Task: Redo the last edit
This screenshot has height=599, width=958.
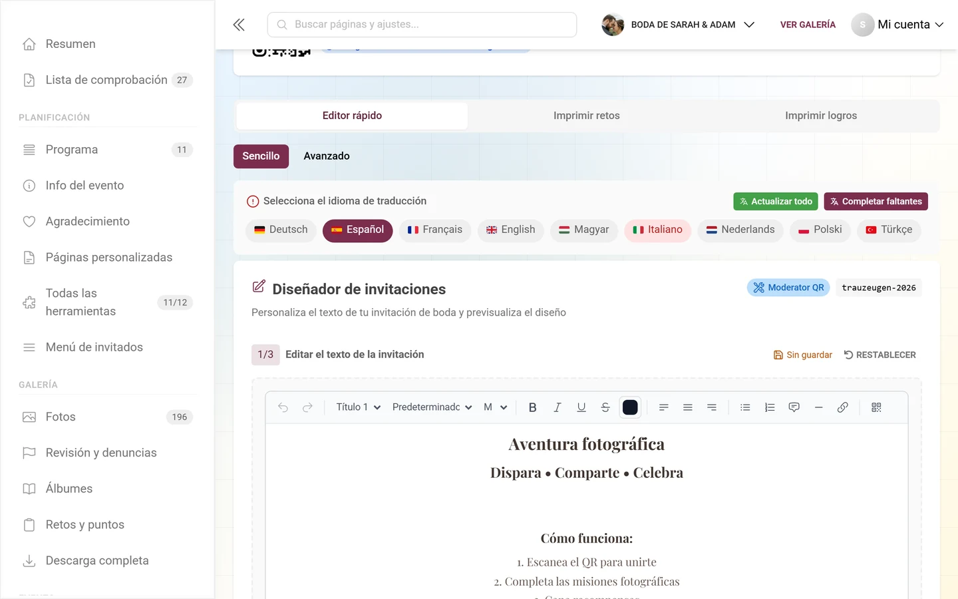Action: pyautogui.click(x=307, y=407)
